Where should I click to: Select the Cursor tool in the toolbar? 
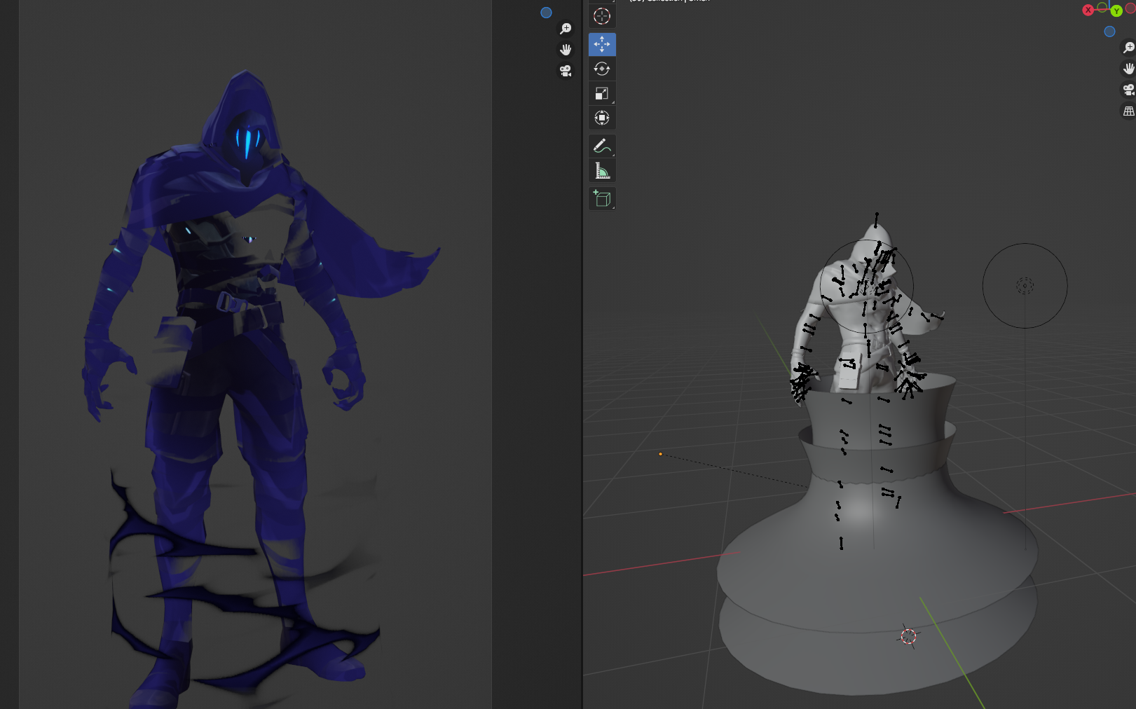(x=602, y=16)
